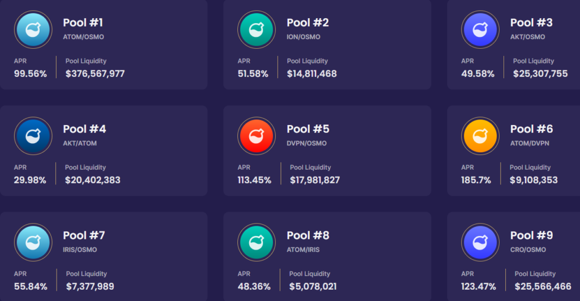Image resolution: width=580 pixels, height=301 pixels.
Task: Click the Pool #3 AKT/OSMO purple icon
Action: click(x=480, y=29)
